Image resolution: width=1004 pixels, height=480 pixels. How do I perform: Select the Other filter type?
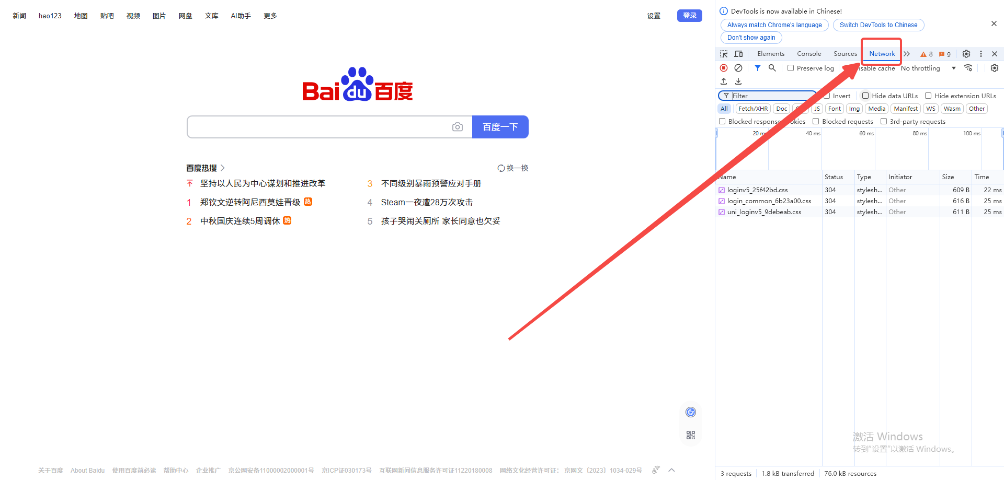(x=976, y=109)
